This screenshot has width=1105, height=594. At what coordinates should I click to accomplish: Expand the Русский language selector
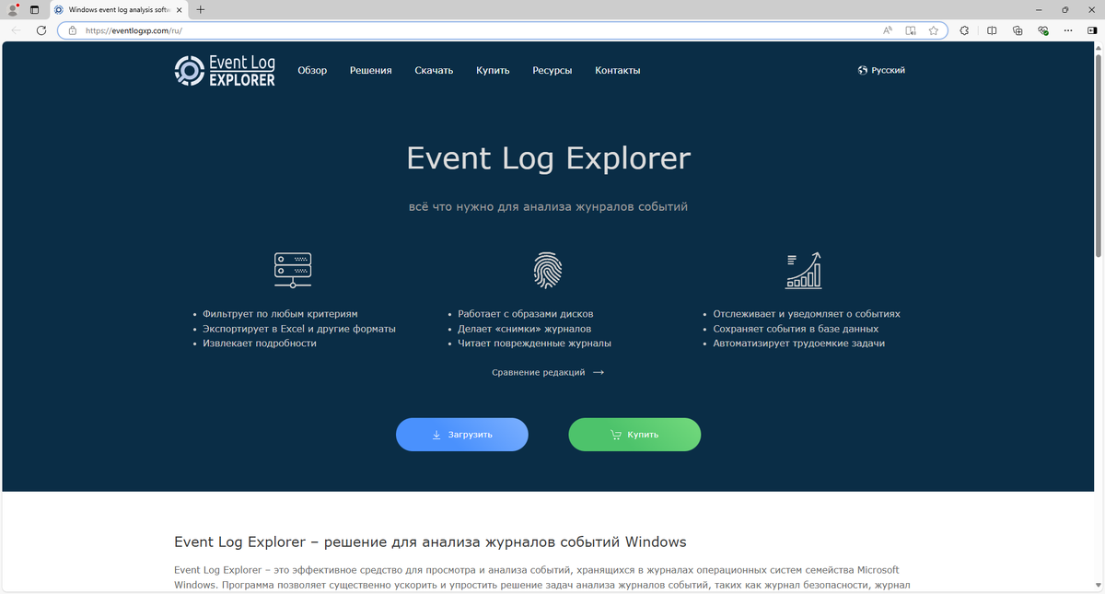pos(881,70)
